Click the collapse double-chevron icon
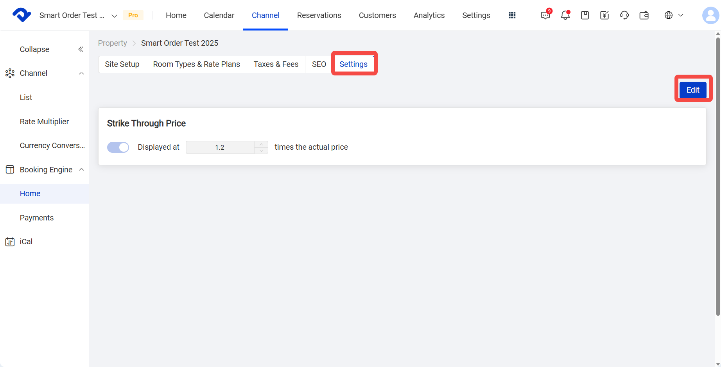The height and width of the screenshot is (367, 721). click(81, 49)
